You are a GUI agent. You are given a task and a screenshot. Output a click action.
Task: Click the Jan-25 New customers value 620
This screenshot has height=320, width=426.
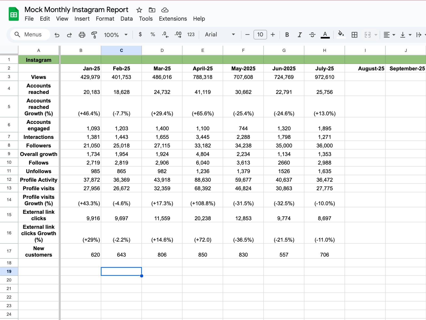pyautogui.click(x=81, y=251)
